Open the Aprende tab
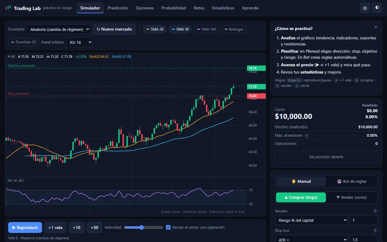This screenshot has height=242, width=387. point(250,8)
